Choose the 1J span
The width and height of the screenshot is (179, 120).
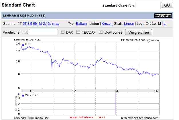pos(40,24)
